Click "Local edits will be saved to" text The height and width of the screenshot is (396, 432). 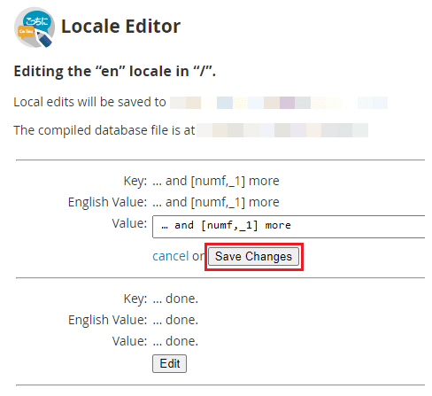(89, 102)
